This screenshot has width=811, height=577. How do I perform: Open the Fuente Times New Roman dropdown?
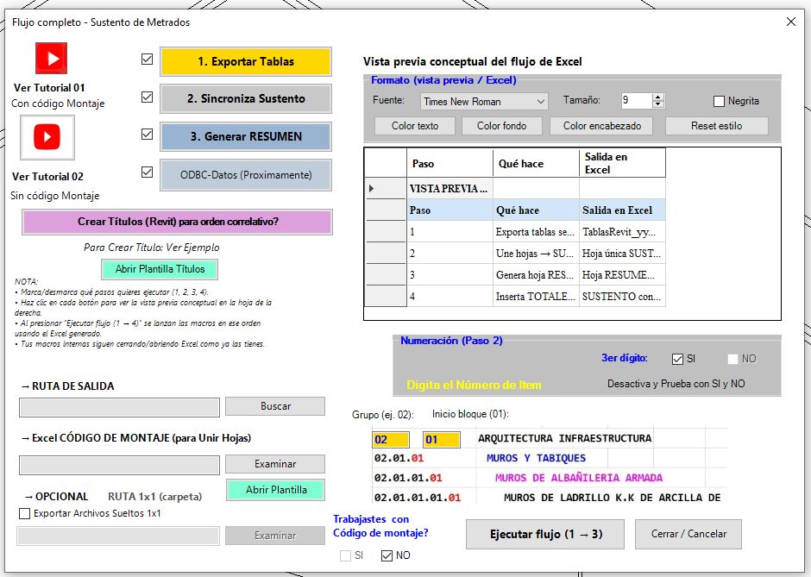tap(484, 101)
